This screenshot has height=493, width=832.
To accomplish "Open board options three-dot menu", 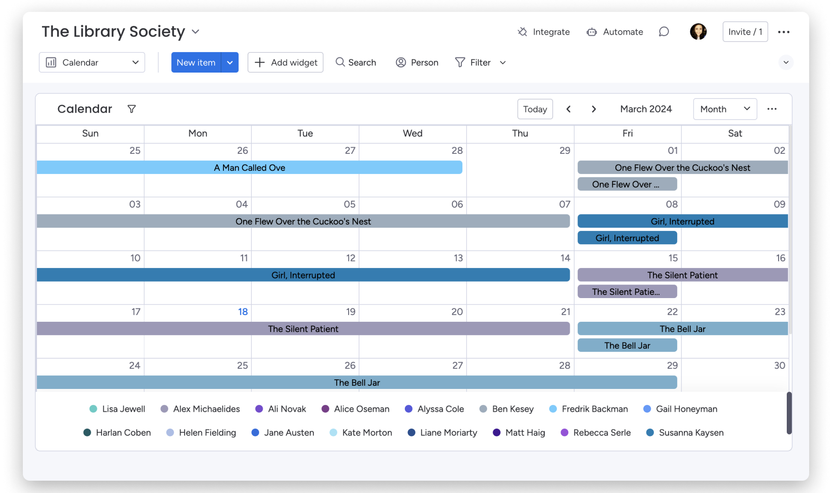I will 784,32.
